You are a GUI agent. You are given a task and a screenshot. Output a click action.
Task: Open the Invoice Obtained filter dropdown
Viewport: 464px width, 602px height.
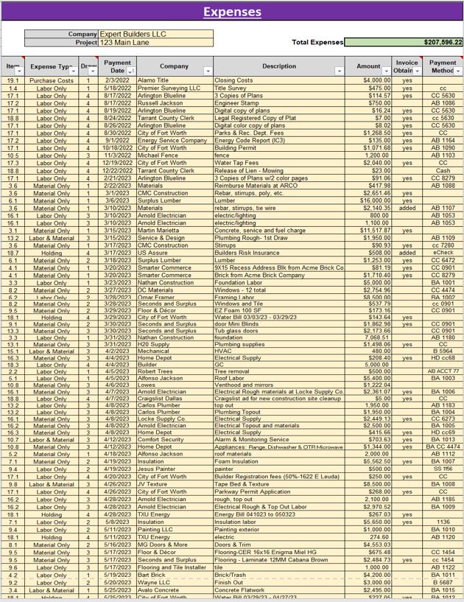pyautogui.click(x=417, y=71)
